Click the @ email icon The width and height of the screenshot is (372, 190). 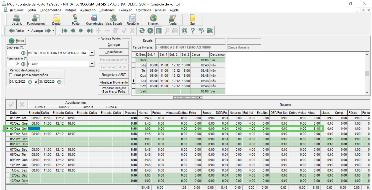[185, 31]
